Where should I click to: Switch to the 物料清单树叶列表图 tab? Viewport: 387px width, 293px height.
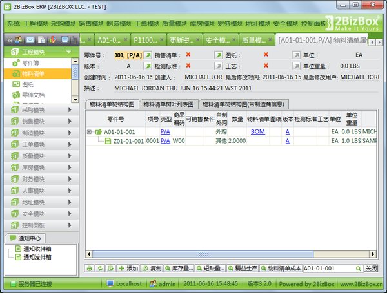(168, 104)
